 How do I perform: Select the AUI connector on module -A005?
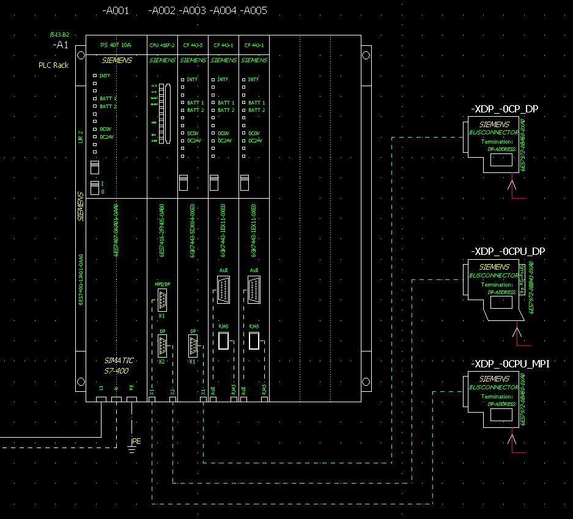[x=254, y=290]
